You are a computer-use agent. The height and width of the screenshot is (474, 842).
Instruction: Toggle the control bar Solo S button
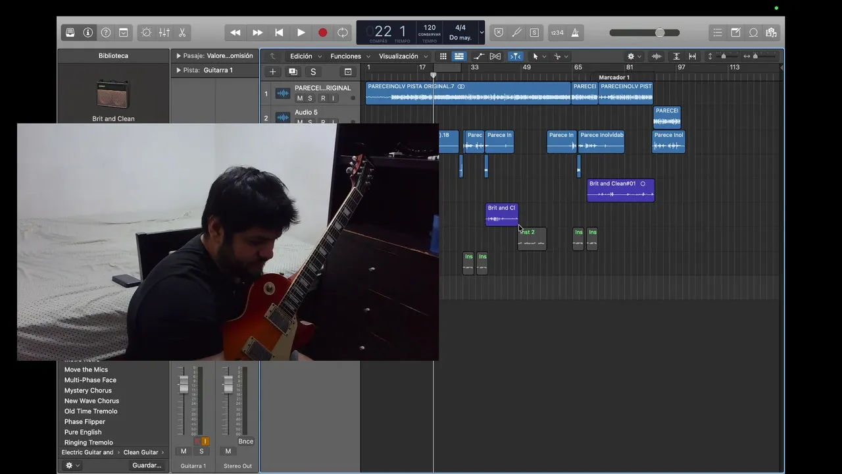534,32
